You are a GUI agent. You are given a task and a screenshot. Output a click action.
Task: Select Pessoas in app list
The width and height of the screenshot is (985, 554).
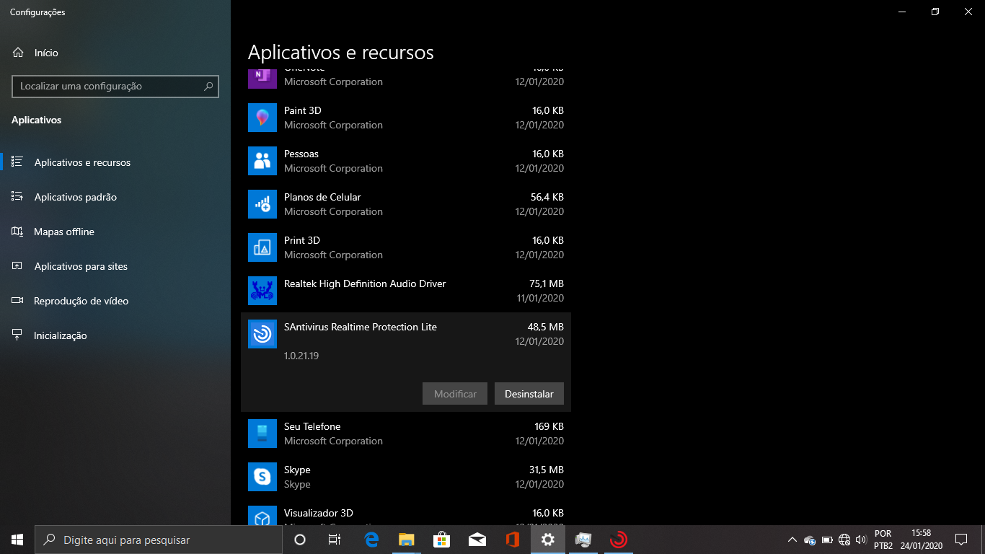point(406,161)
